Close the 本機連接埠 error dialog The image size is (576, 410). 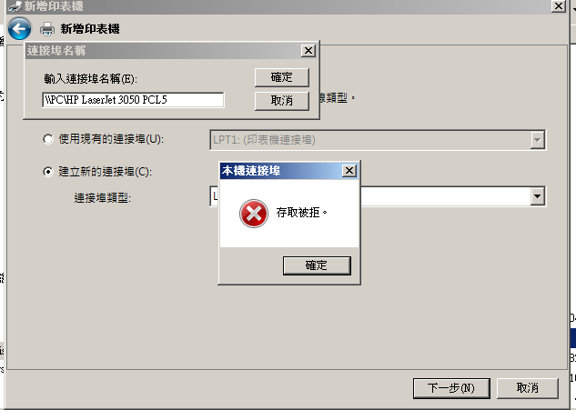coord(349,171)
